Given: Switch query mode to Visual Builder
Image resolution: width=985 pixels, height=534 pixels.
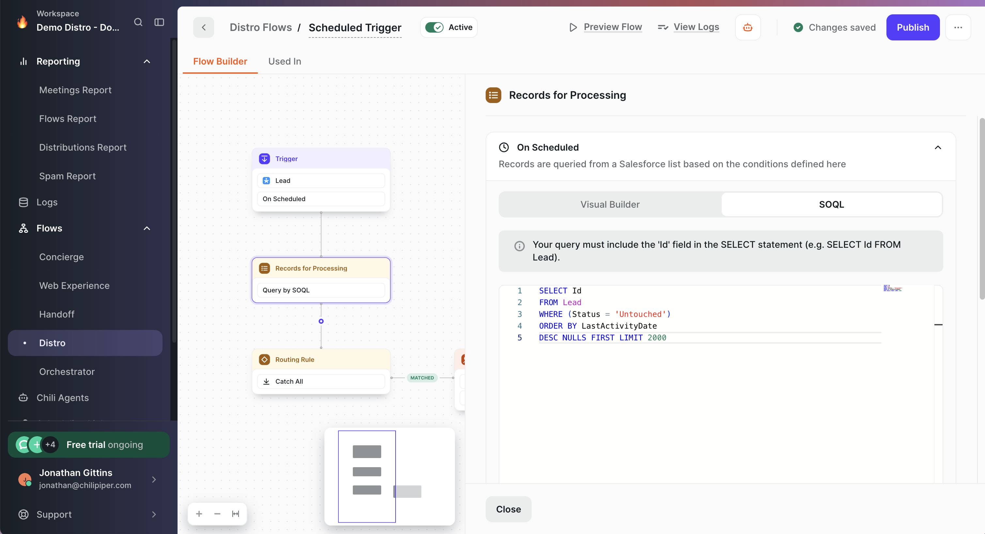Looking at the screenshot, I should [x=610, y=204].
